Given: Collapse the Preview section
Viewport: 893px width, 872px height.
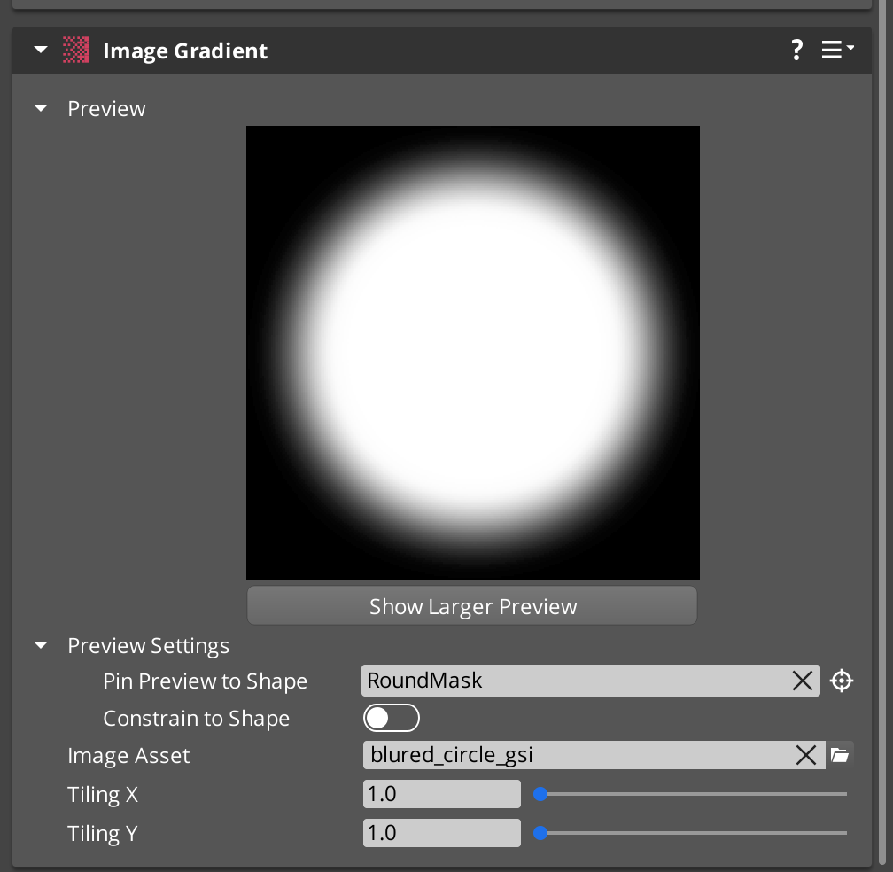Looking at the screenshot, I should [x=41, y=108].
